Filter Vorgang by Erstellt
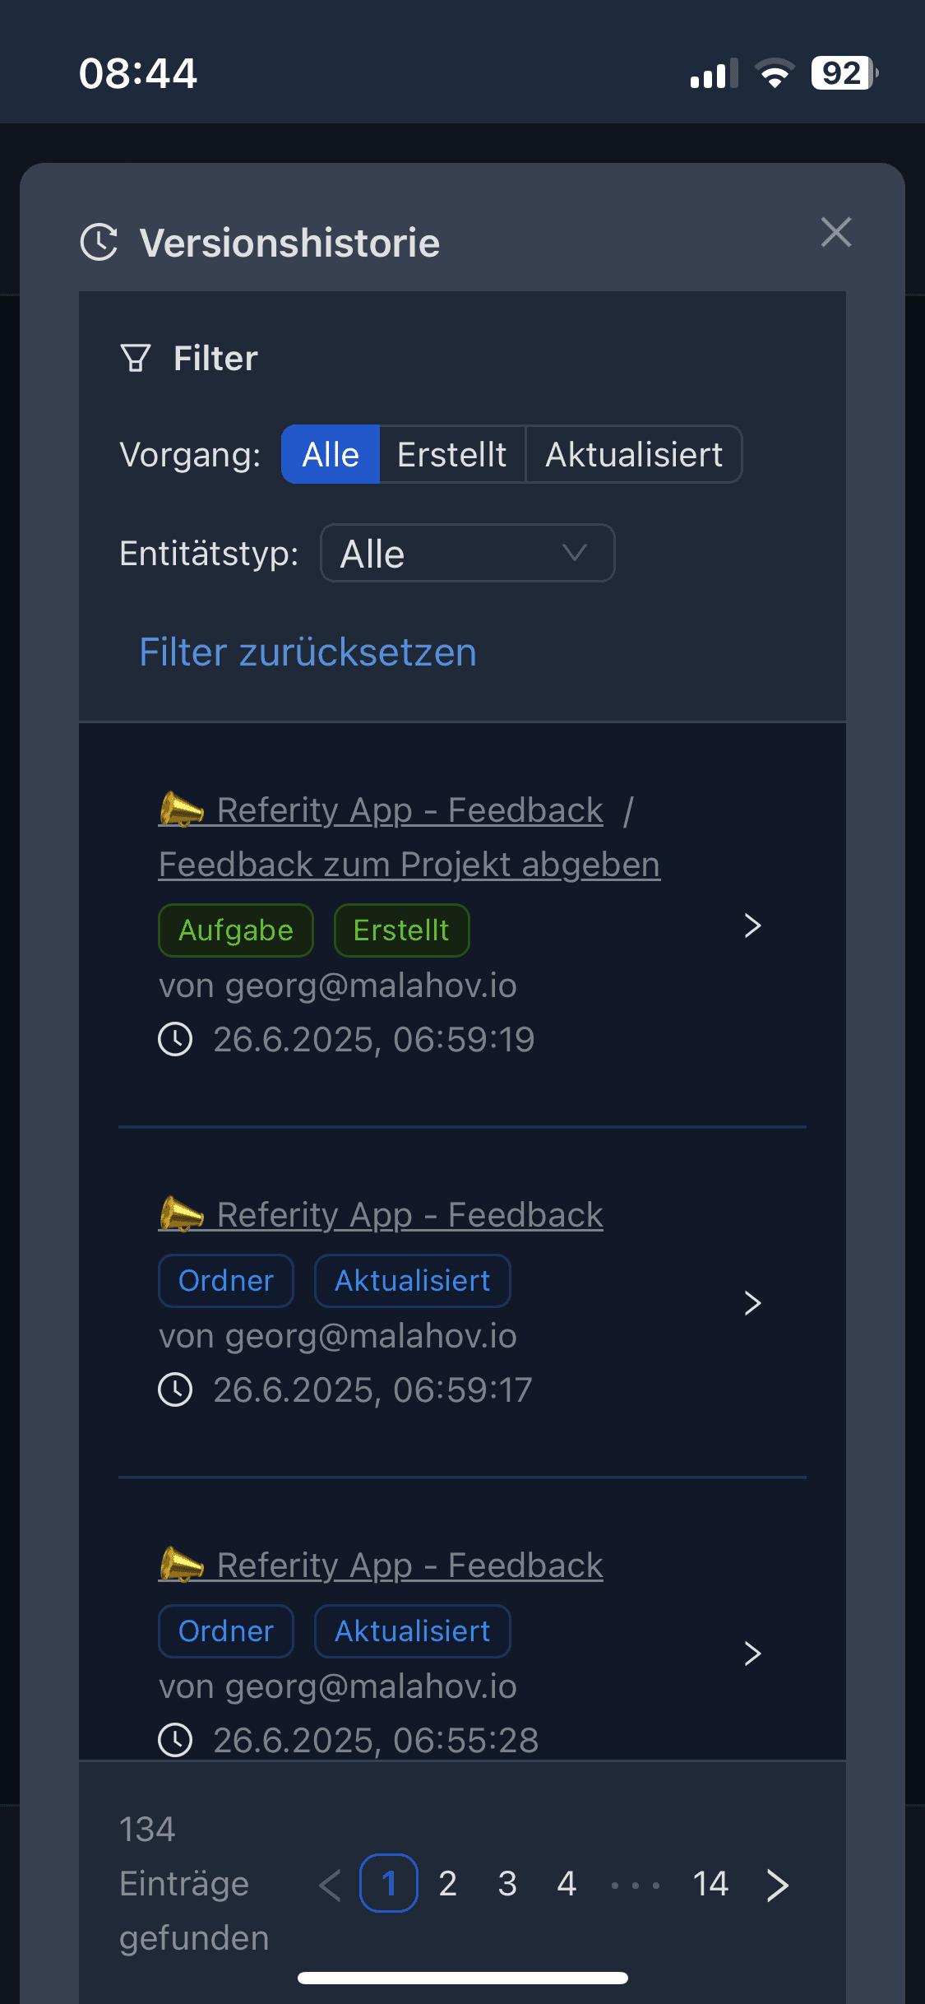925x2004 pixels. point(451,455)
